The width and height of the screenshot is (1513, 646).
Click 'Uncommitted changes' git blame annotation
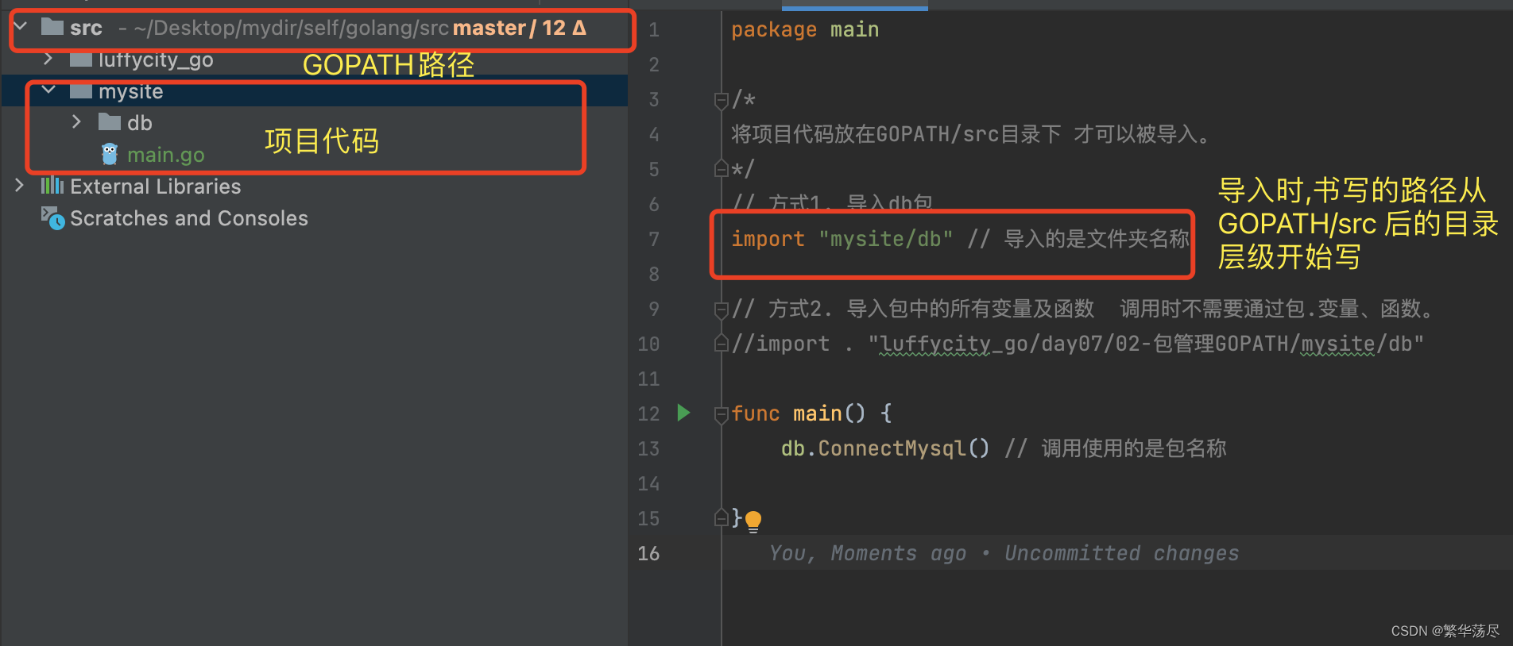1121,553
